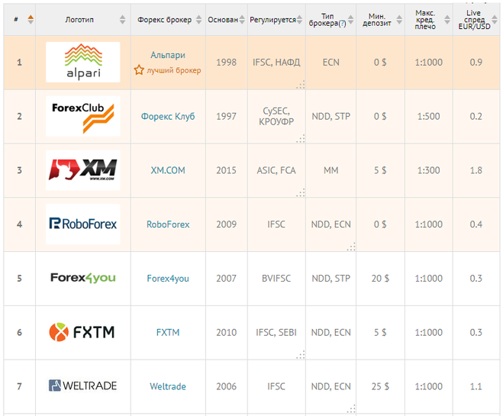
Task: Select the founding year 1998 cell
Action: (x=226, y=63)
